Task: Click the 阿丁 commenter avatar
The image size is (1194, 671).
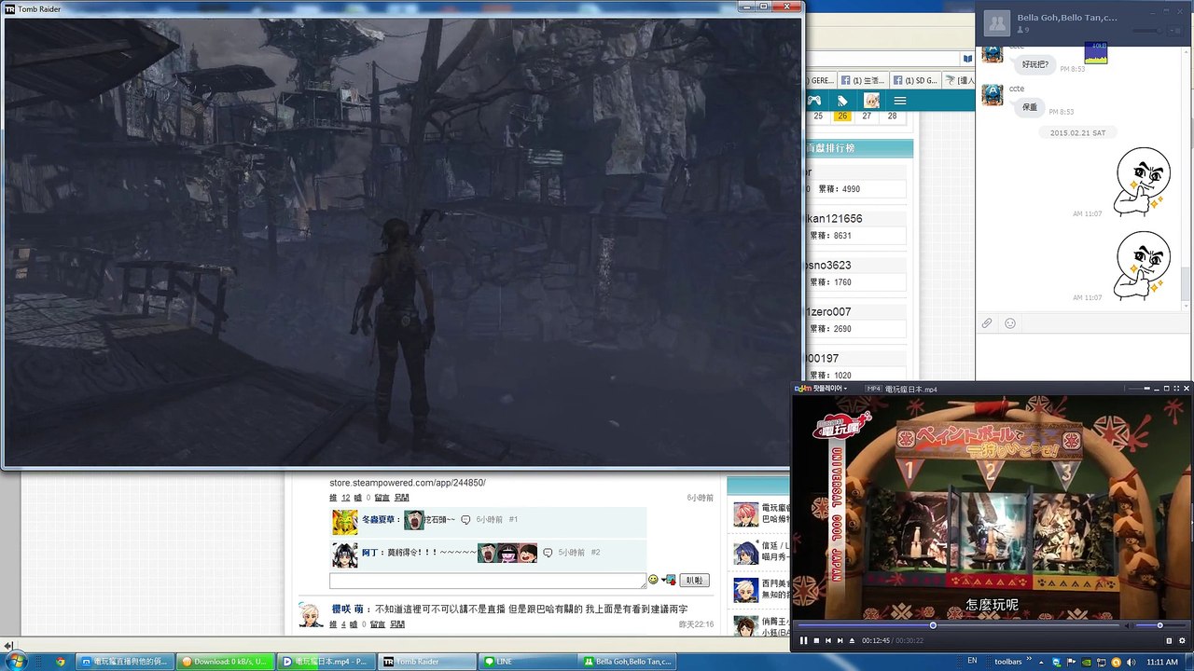Action: point(344,555)
